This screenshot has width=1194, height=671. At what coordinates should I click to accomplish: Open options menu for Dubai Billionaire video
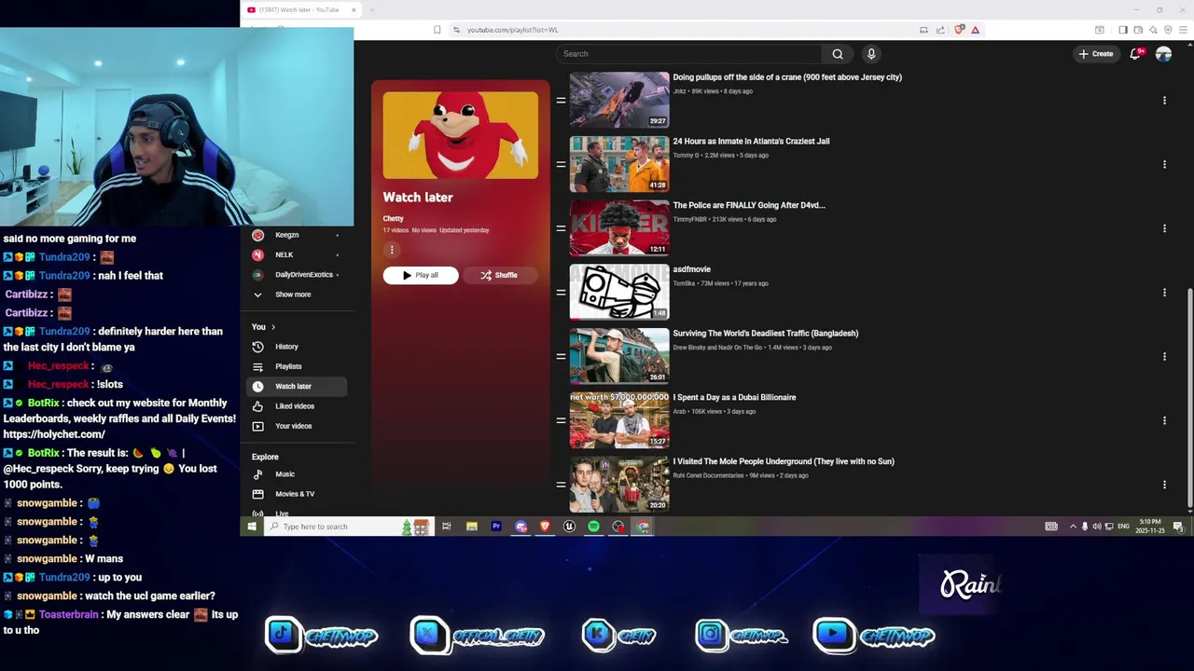1164,420
